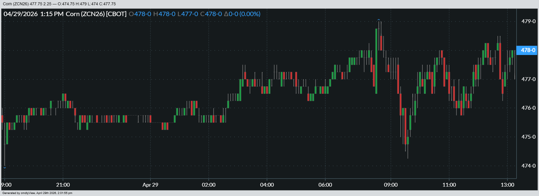Click the 06:00 time axis label

coord(325,185)
